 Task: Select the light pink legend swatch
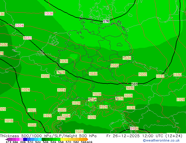[x=21, y=139]
